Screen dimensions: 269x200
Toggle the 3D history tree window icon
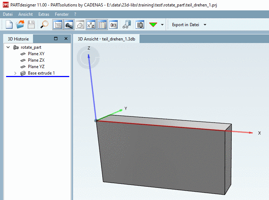tap(58, 25)
